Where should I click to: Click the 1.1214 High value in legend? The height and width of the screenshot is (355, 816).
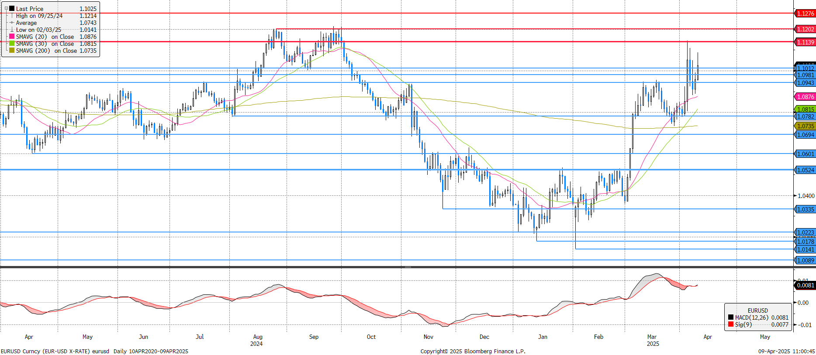coord(88,16)
